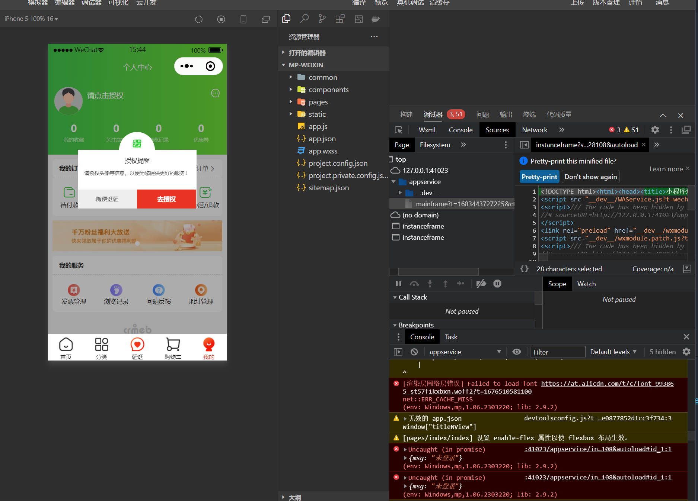Click the docker whale icon
Image resolution: width=698 pixels, height=501 pixels.
click(x=376, y=19)
